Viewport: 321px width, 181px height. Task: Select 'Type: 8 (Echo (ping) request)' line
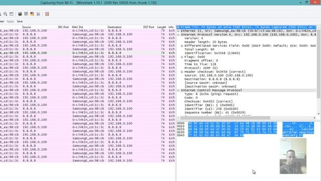(211, 94)
